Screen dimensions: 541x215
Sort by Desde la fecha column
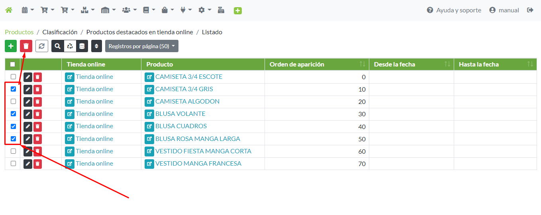pos(411,64)
